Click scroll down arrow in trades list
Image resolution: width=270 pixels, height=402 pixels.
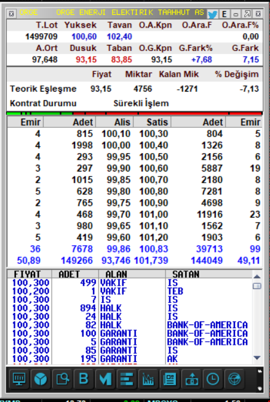click(257, 357)
